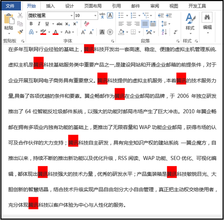The height and width of the screenshot is (220, 224).
Task: Click the Sort A-Z icon
Action: tap(164, 32)
